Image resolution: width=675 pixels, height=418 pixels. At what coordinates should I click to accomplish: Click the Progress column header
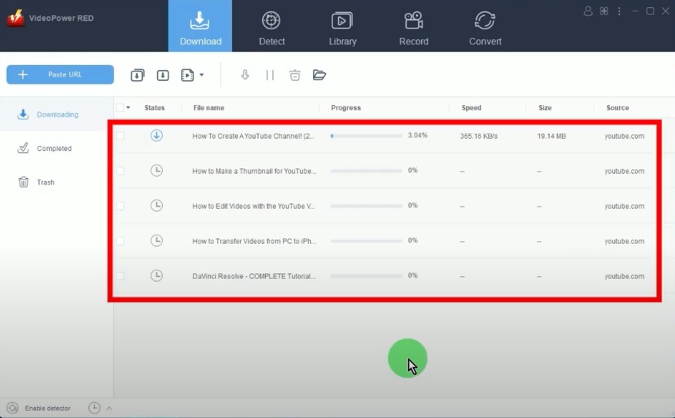click(346, 108)
